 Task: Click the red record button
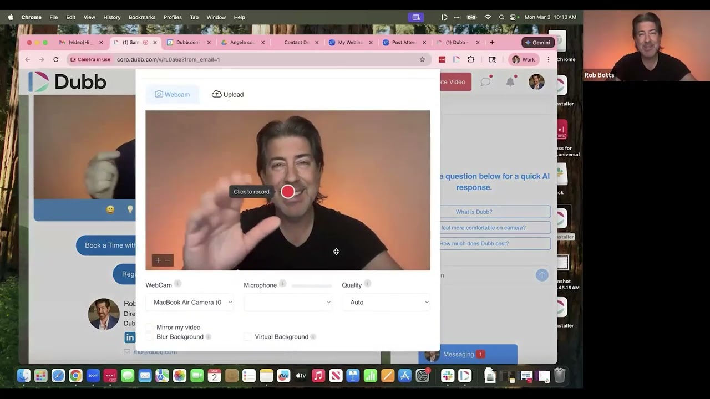click(287, 192)
